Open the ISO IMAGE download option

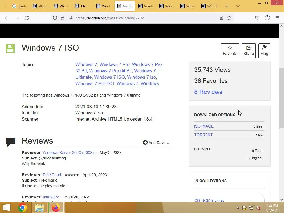click(204, 126)
